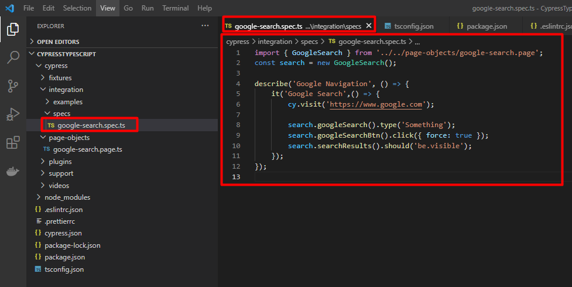Expand the node_modules folder
This screenshot has width=572, height=287.
tap(67, 197)
